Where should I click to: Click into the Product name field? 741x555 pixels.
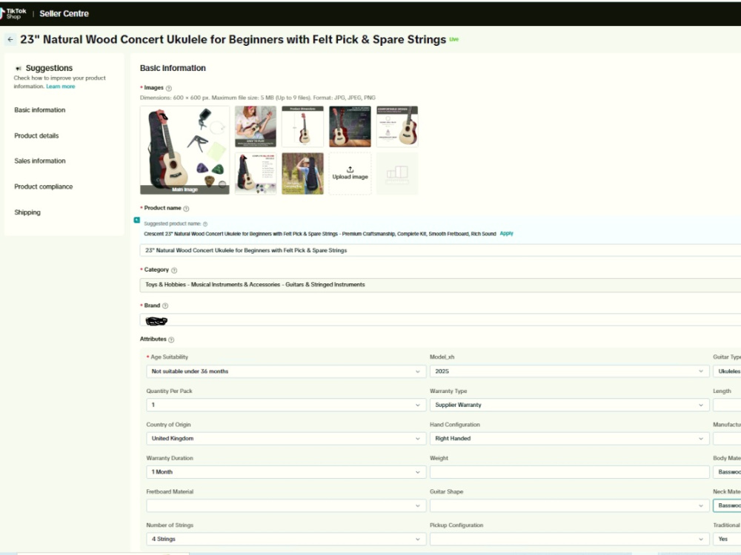pyautogui.click(x=440, y=251)
